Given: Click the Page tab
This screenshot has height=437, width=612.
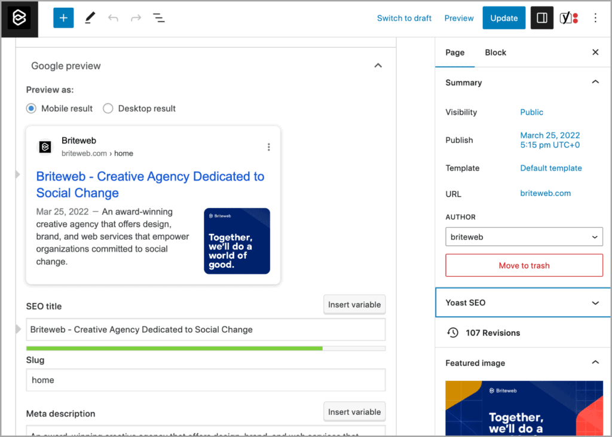Looking at the screenshot, I should coord(455,52).
